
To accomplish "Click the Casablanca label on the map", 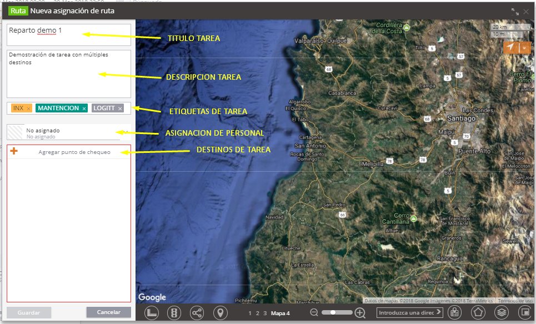I will coord(342,93).
